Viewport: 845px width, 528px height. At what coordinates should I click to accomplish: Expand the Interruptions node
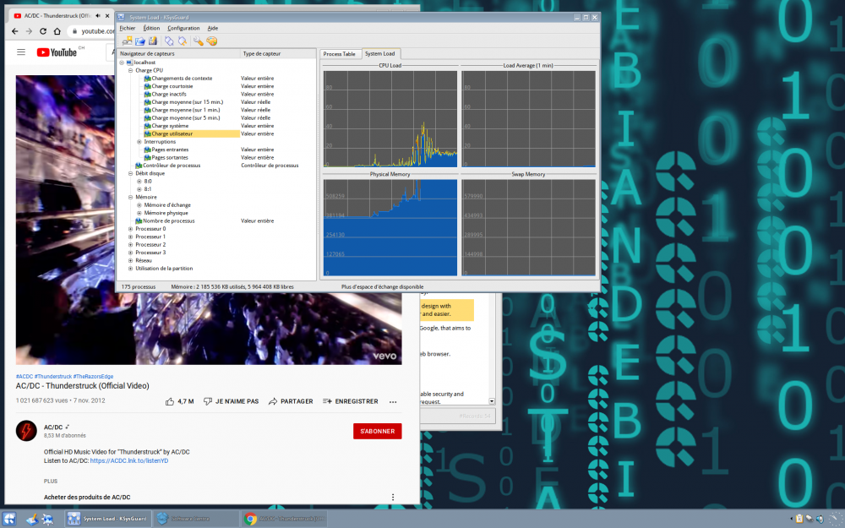[139, 142]
